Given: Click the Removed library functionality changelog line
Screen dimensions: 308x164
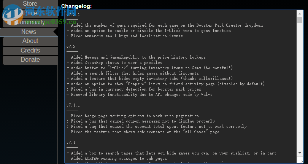Looking at the screenshot, I should (x=139, y=94).
